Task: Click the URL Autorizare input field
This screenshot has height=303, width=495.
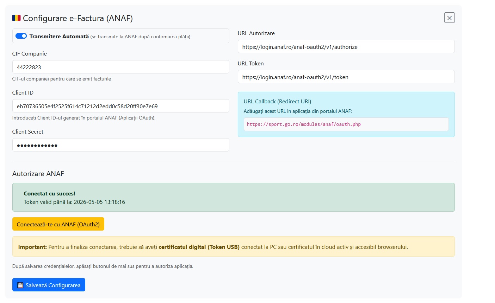Action: pos(346,46)
